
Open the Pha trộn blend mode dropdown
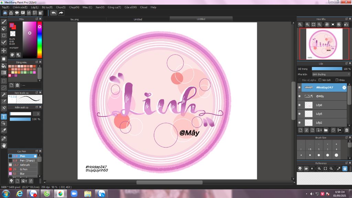[331, 74]
